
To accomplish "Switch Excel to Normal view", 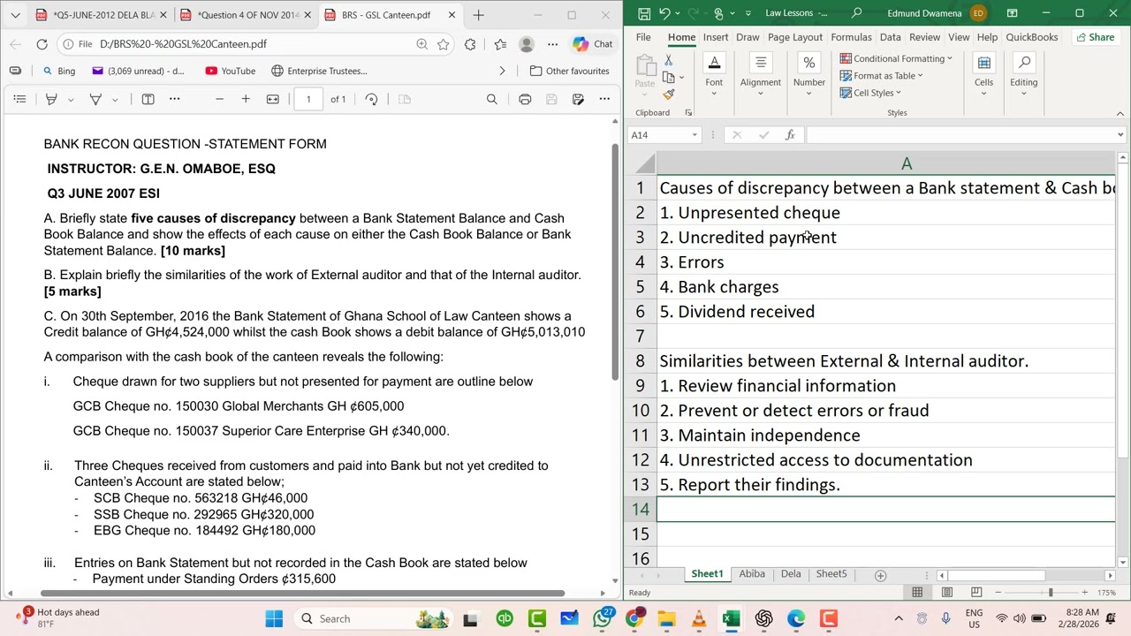I will [917, 593].
